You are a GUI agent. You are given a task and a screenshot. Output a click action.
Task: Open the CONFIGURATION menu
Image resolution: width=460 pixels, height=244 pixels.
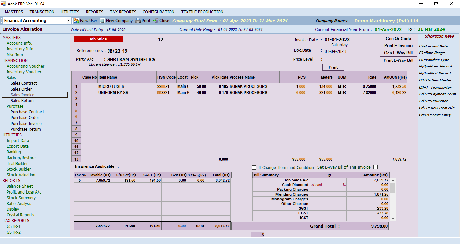[x=159, y=12]
